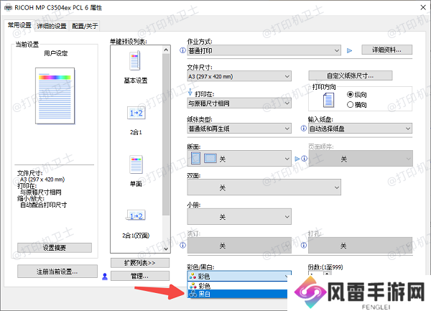
Task: Select the 2合1 preset icon
Action: tap(136, 113)
